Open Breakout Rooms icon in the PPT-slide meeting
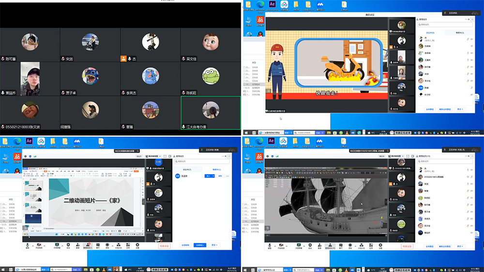Screen dimensions: 484x272 tap(119, 245)
